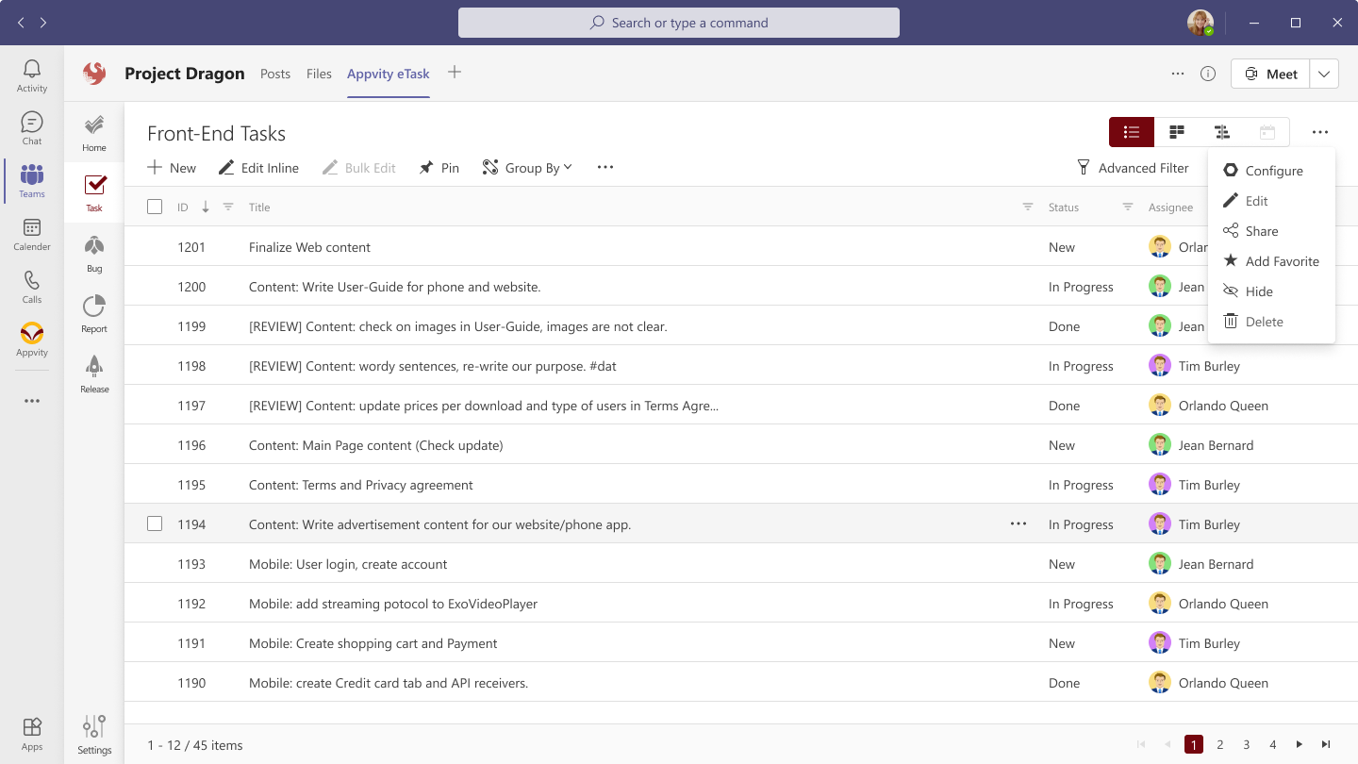The height and width of the screenshot is (764, 1358).
Task: Go to page 3 of results
Action: point(1247,745)
